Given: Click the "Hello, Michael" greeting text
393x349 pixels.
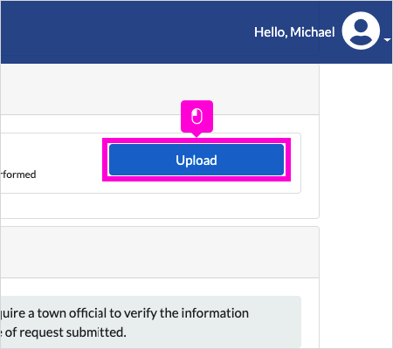Looking at the screenshot, I should click(294, 32).
